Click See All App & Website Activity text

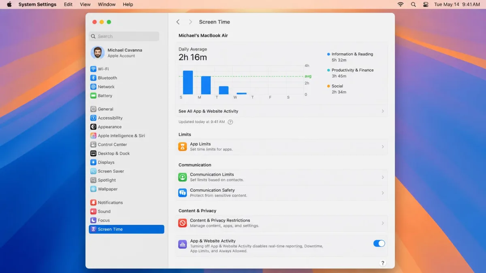pos(208,111)
